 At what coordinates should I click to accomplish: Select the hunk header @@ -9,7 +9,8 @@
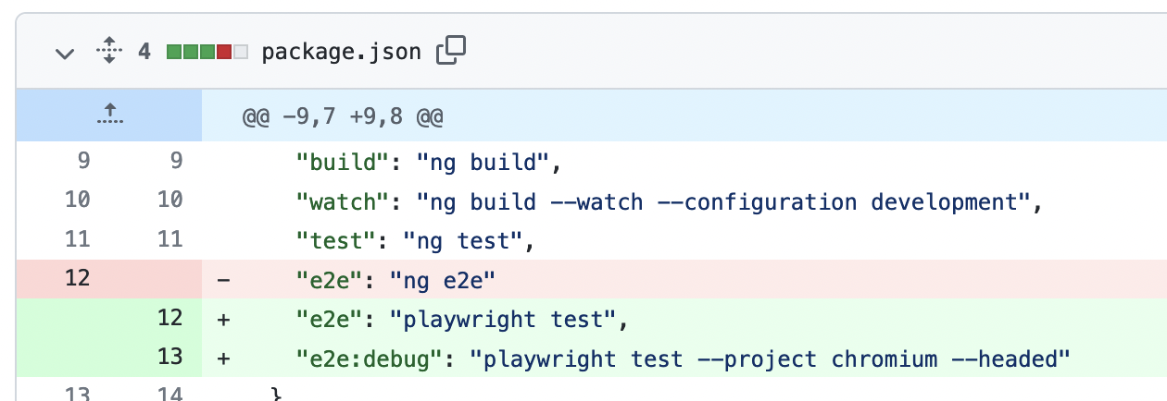click(342, 117)
